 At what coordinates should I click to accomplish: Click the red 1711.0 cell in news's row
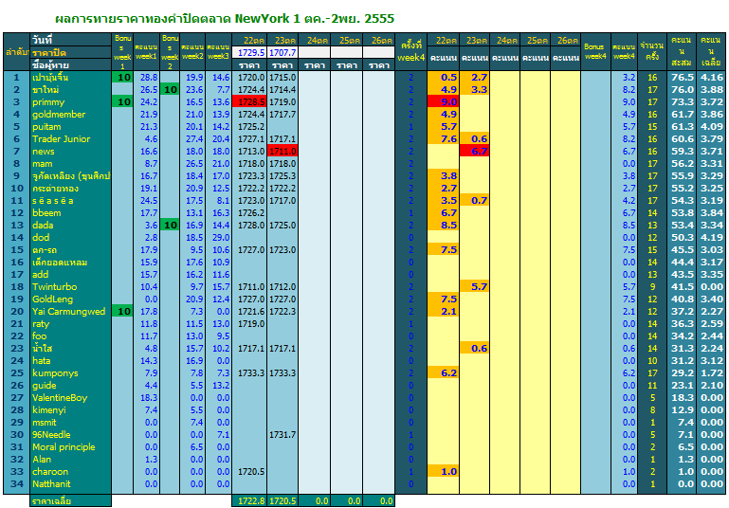282,151
